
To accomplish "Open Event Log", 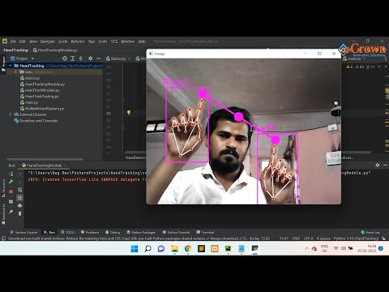I will 370,232.
